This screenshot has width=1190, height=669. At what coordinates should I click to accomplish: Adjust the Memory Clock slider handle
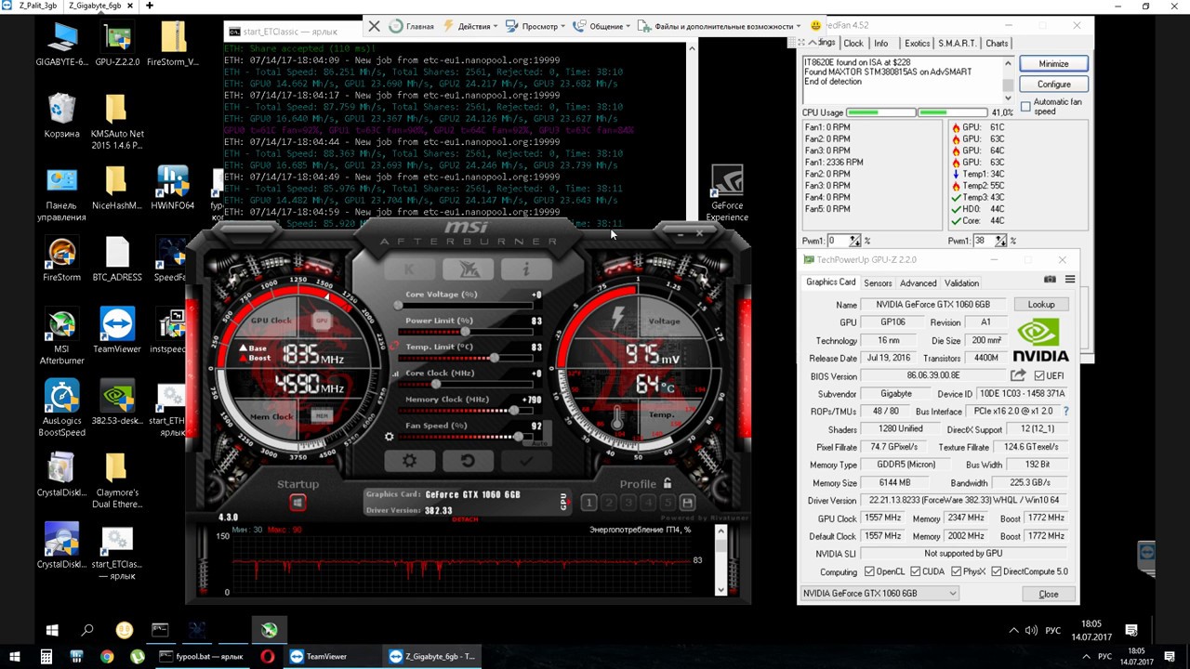(x=515, y=410)
